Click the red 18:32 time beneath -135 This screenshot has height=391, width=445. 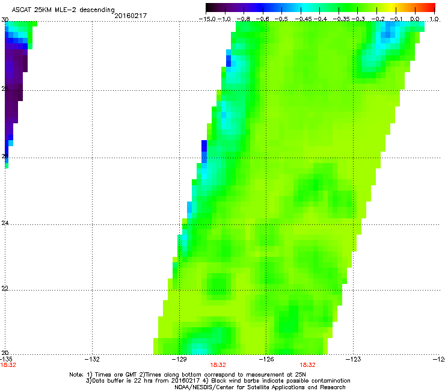click(x=8, y=365)
